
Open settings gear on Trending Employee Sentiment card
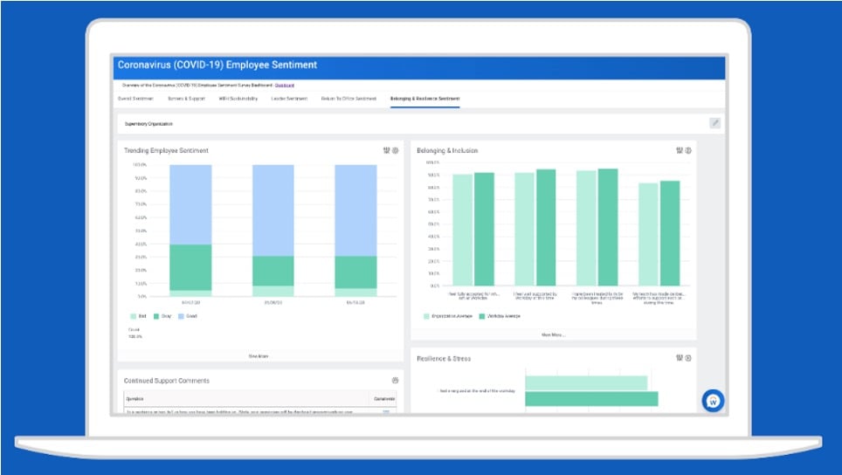[395, 151]
